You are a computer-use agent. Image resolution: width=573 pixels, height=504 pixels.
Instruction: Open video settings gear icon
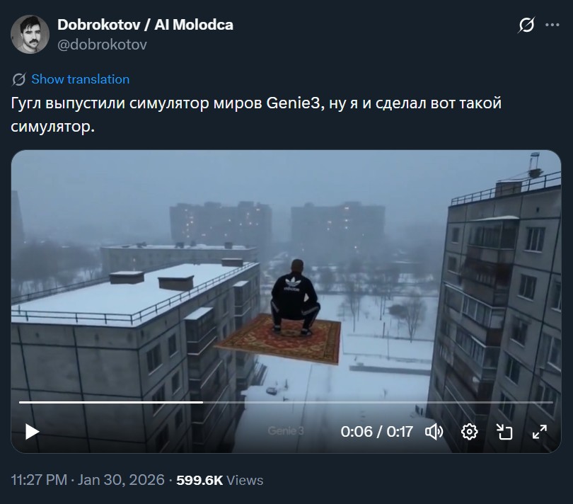(470, 432)
